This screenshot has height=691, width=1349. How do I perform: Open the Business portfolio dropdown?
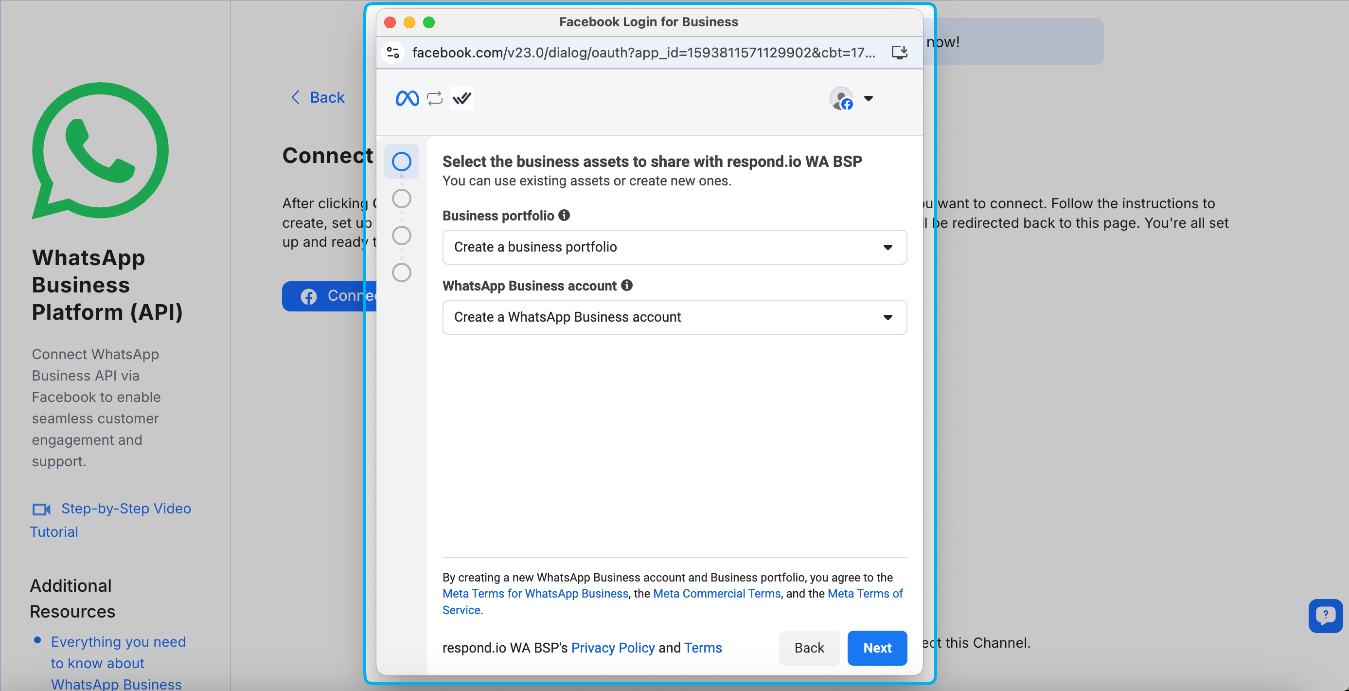point(674,247)
